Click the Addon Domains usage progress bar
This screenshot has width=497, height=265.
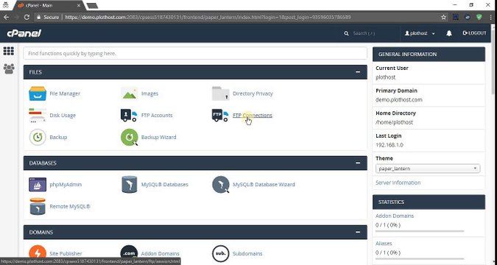tap(420, 231)
